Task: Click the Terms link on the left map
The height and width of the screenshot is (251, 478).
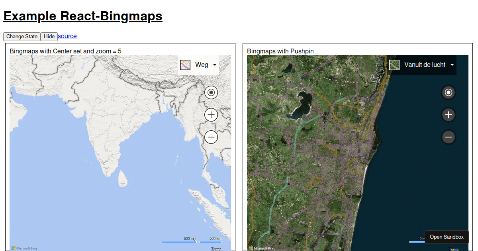Action: point(216,249)
